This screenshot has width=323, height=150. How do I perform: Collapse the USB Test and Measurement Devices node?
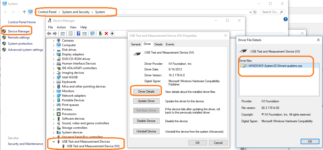54,142
